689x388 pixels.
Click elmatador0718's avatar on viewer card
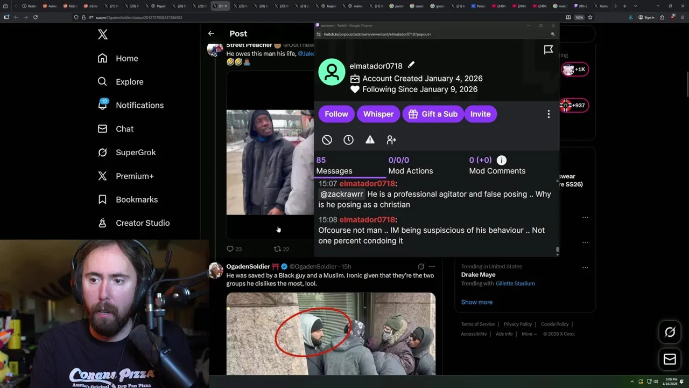(x=332, y=72)
